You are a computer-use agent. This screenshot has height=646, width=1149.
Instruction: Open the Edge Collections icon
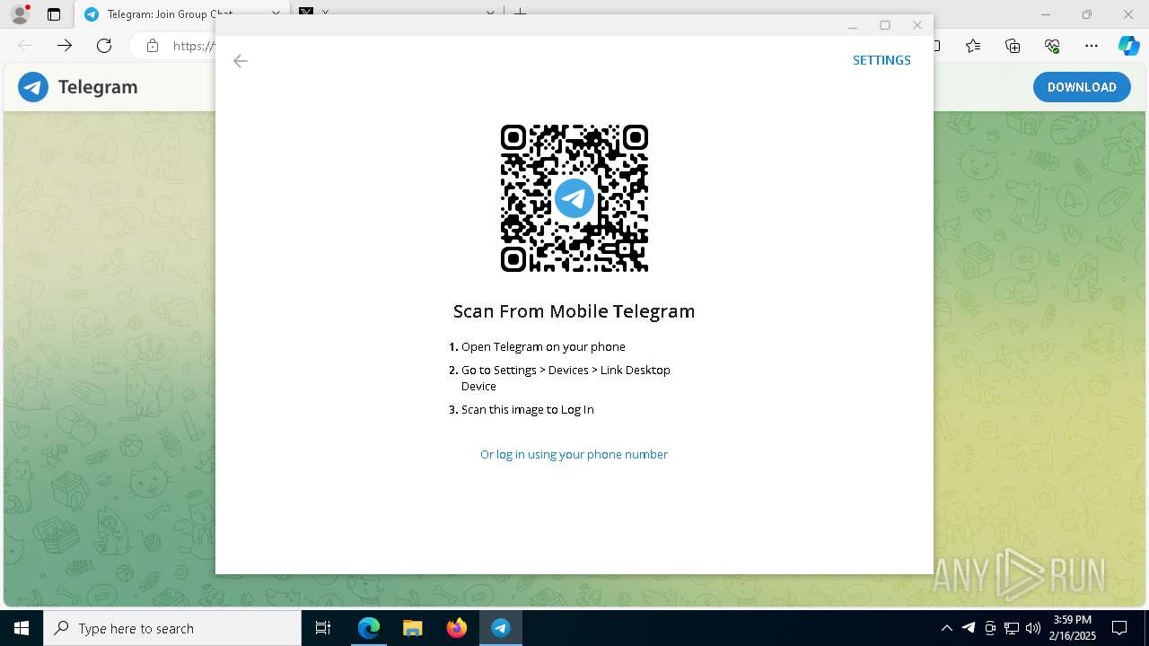[x=1013, y=46]
